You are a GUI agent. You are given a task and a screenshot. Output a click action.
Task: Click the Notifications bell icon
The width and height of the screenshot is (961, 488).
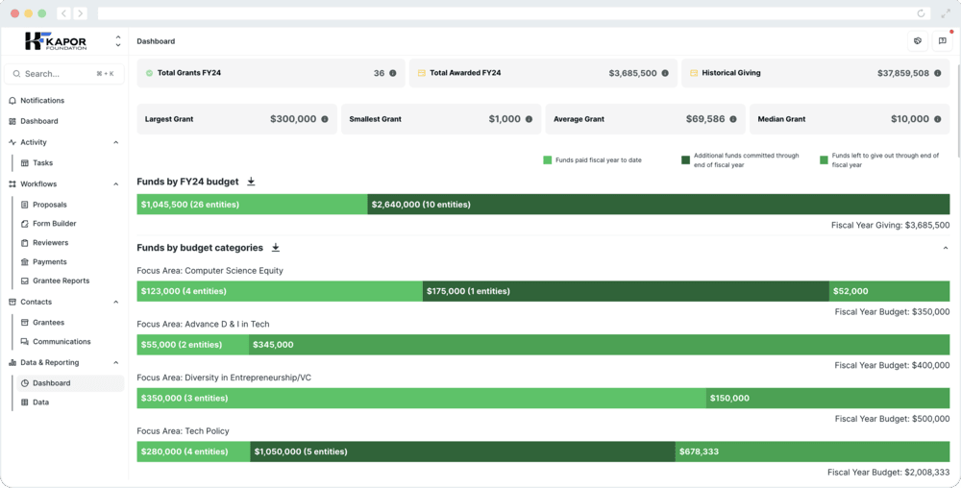(x=12, y=101)
